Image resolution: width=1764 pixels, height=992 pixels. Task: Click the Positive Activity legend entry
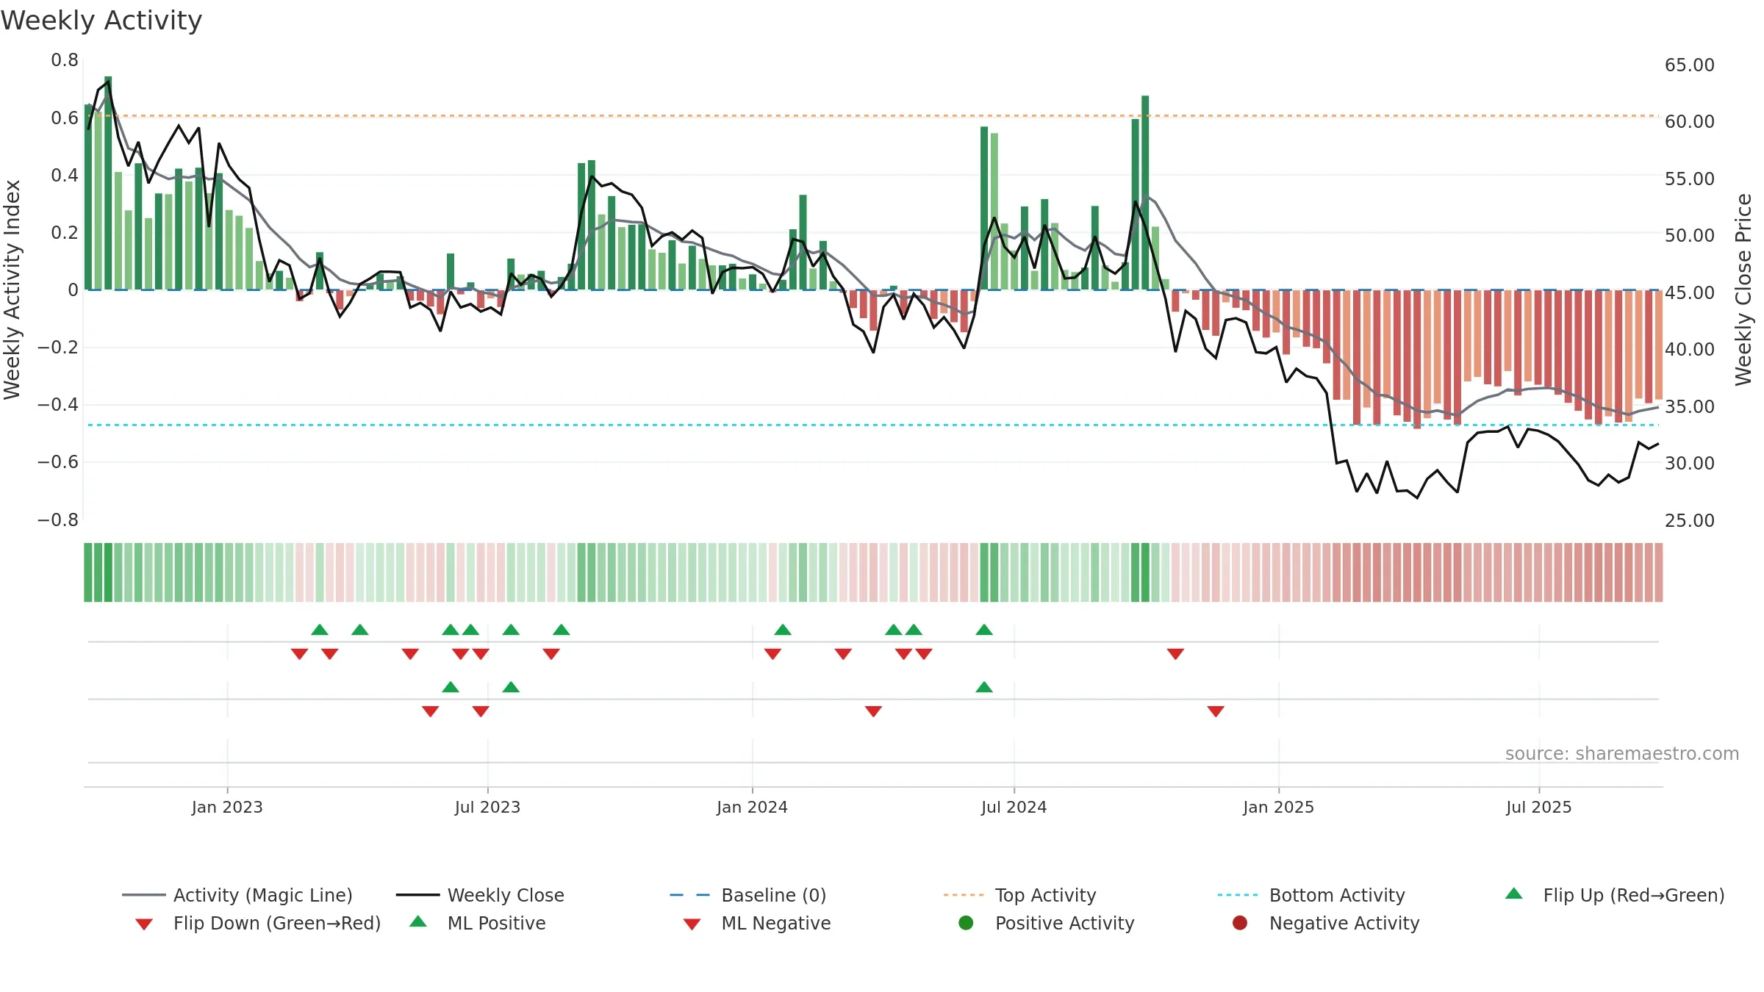[1047, 923]
